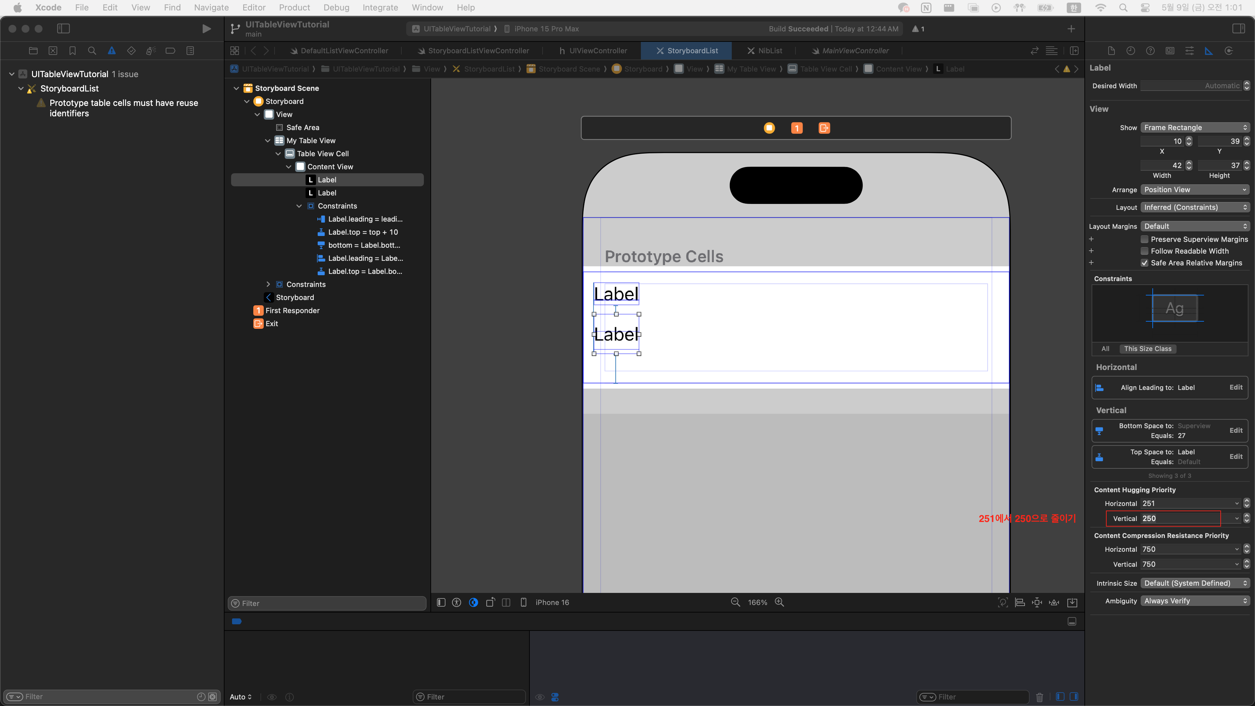The image size is (1255, 706).
Task: Click the Embed In button
Action: tap(1072, 603)
